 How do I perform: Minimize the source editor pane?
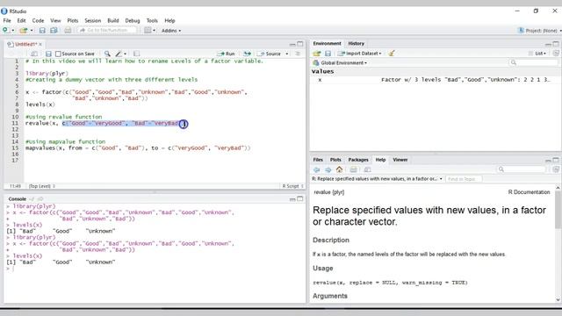292,45
